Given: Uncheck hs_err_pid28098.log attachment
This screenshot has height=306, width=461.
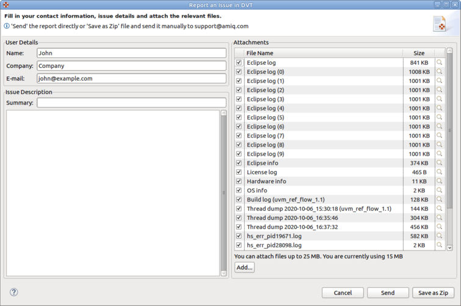Looking at the screenshot, I should pyautogui.click(x=239, y=245).
